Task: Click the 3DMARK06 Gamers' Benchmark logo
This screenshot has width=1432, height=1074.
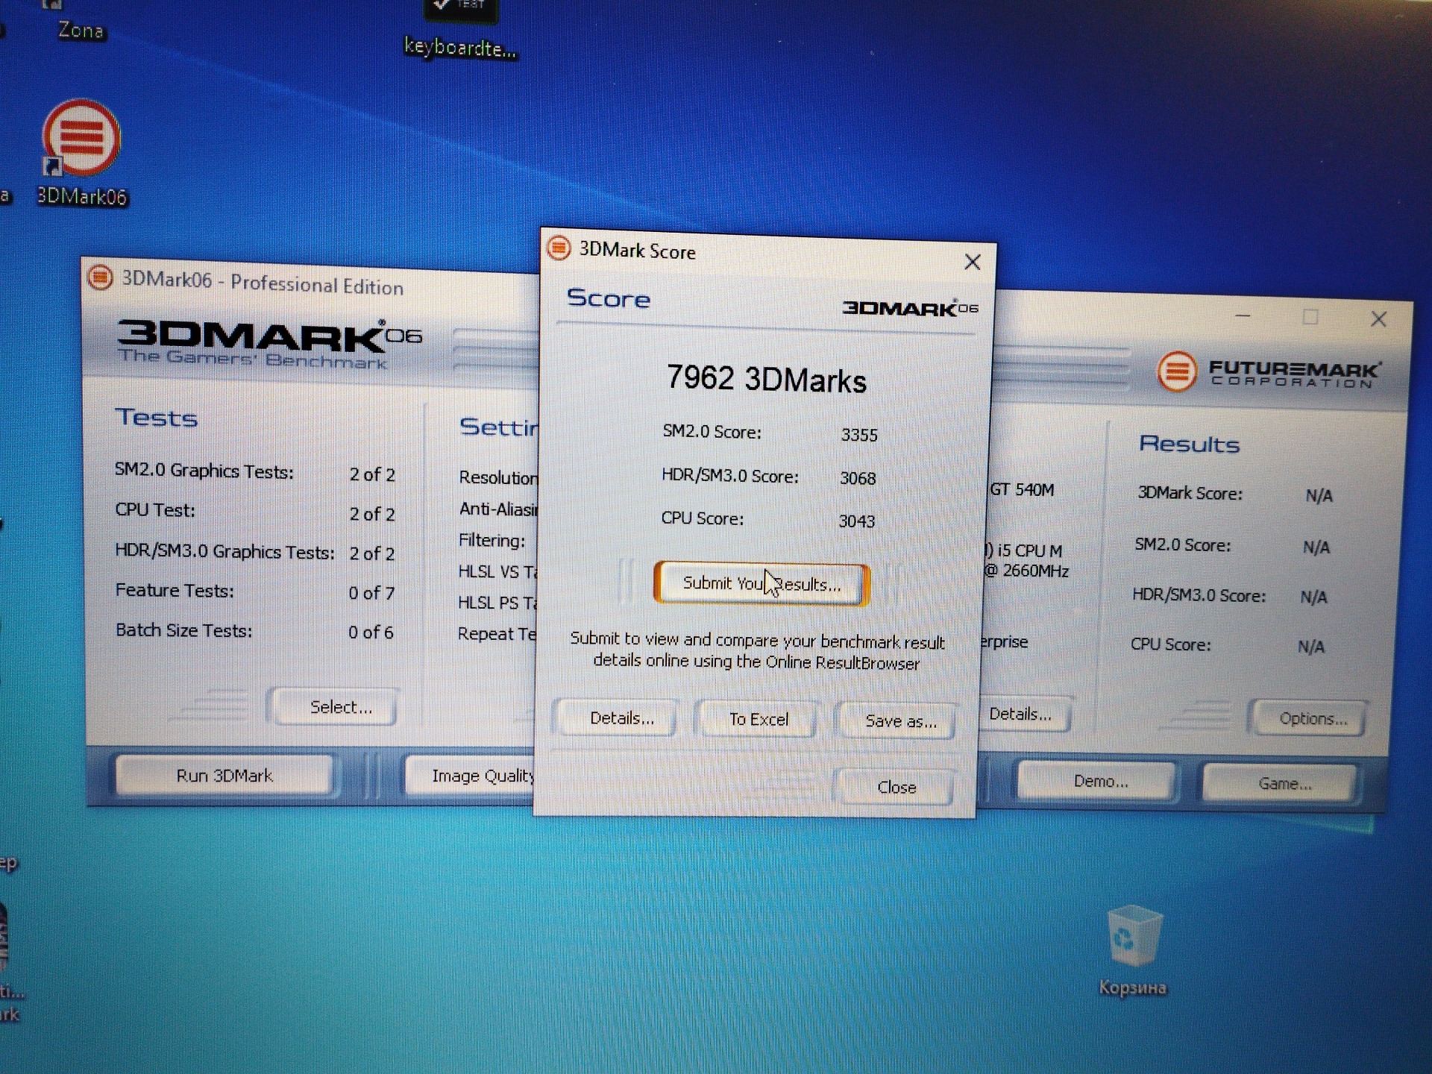Action: 268,345
